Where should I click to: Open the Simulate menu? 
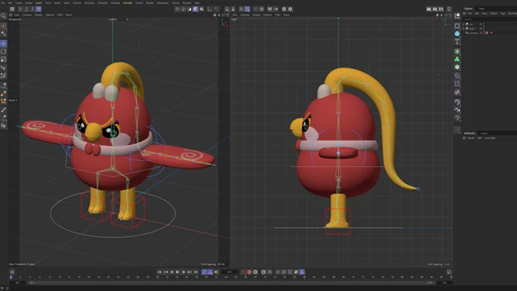coord(128,3)
